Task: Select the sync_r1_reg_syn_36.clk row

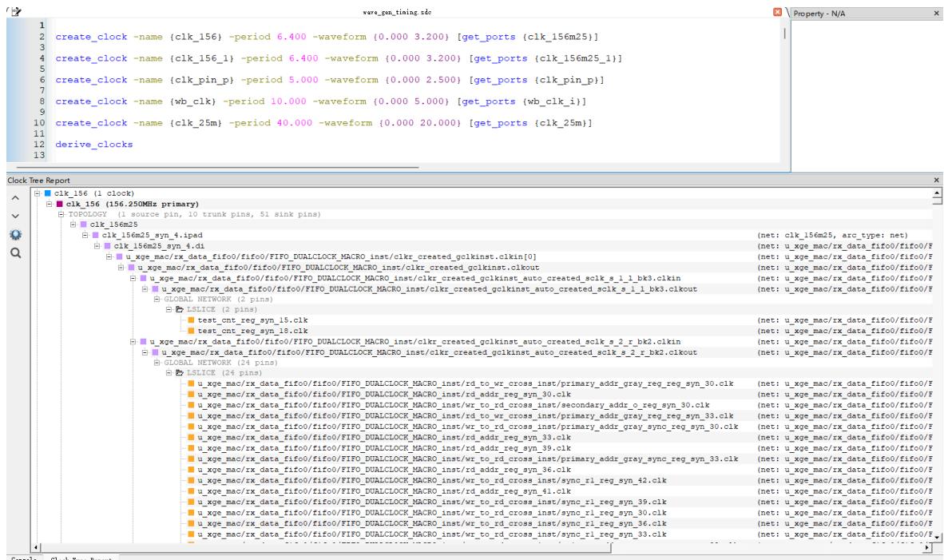Action: (431, 523)
